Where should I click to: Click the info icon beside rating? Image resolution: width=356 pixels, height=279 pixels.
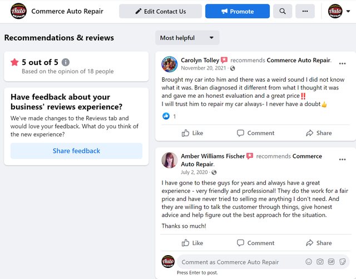point(66,62)
